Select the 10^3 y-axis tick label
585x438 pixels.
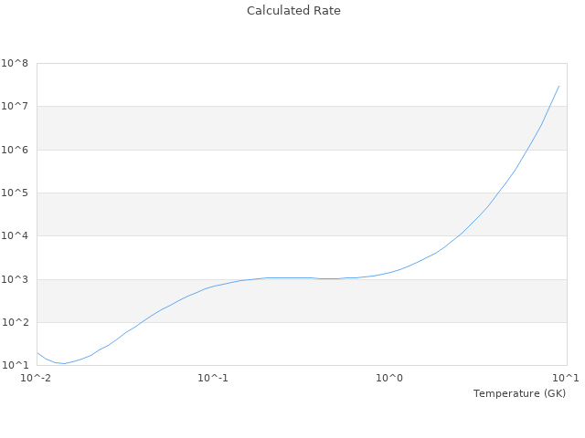click(x=15, y=280)
